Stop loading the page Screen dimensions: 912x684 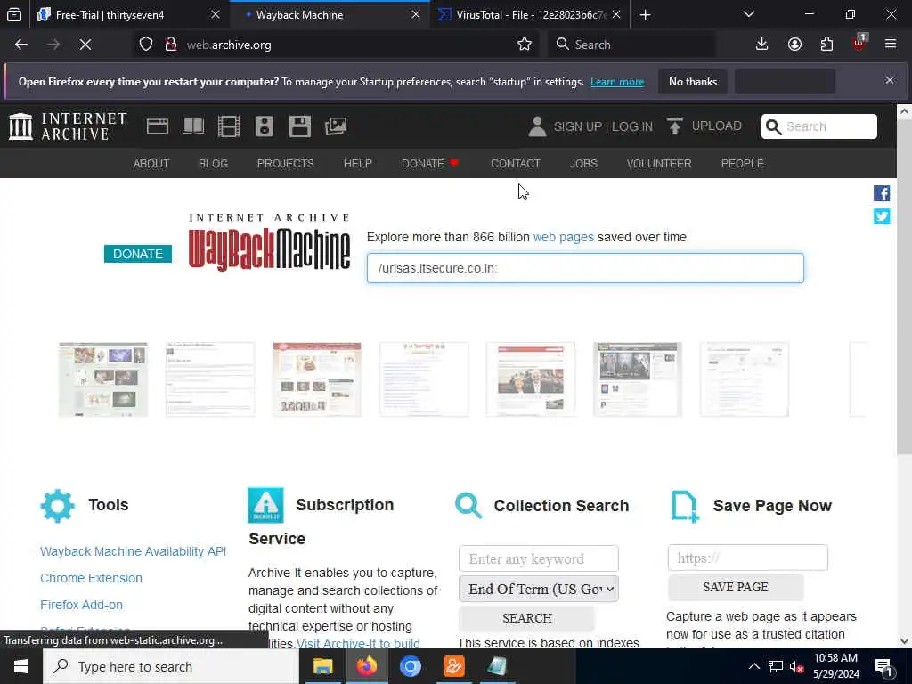coord(85,45)
